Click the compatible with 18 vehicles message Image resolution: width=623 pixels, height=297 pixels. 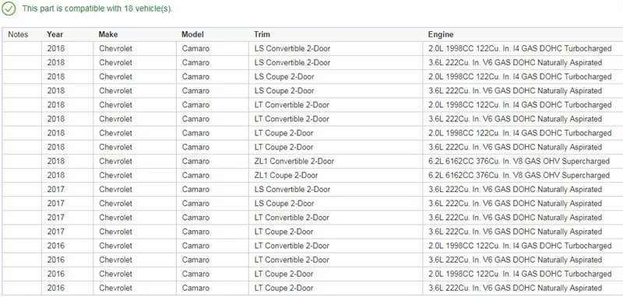click(x=97, y=9)
